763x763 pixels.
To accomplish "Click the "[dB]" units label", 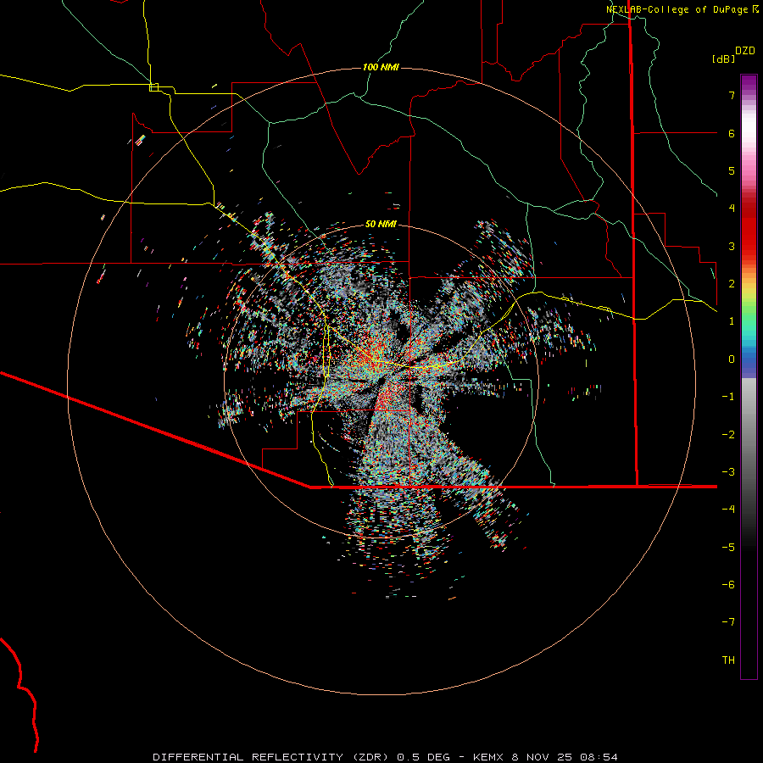I will [x=724, y=58].
